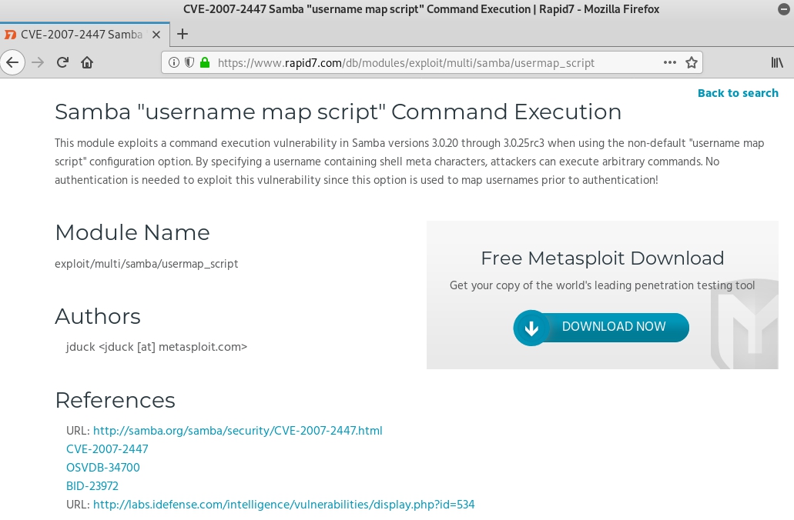Click the Samba "username map script" heading
The height and width of the screenshot is (520, 794).
(x=338, y=112)
